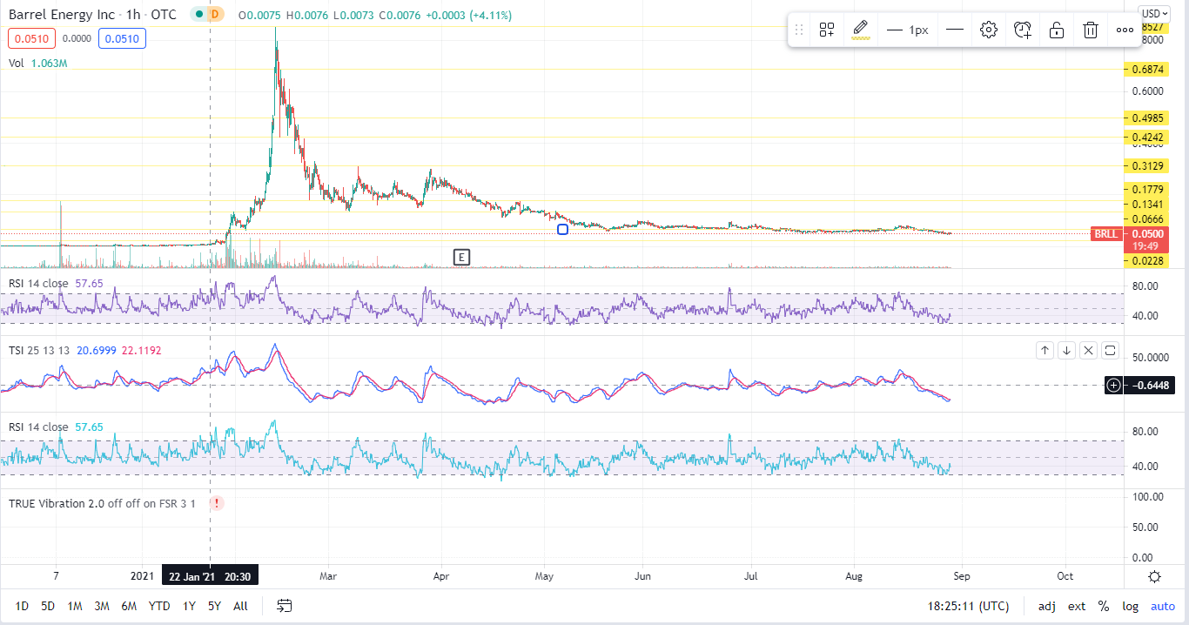Open drawing settings gear in floating toolbar
1189x625 pixels.
coord(988,30)
